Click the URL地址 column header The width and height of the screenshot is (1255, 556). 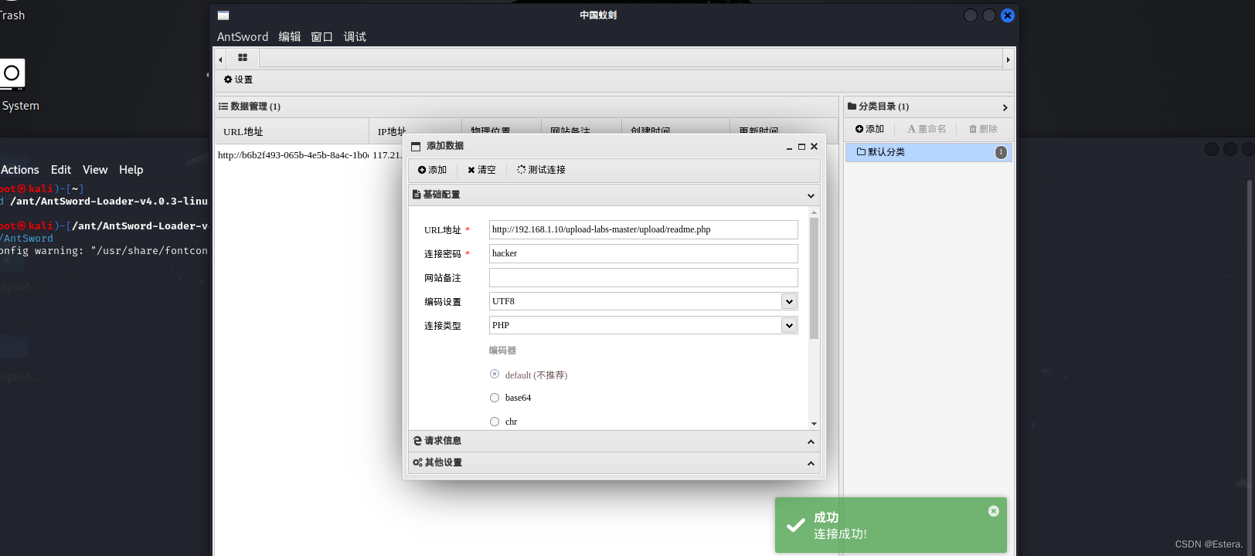pyautogui.click(x=291, y=131)
